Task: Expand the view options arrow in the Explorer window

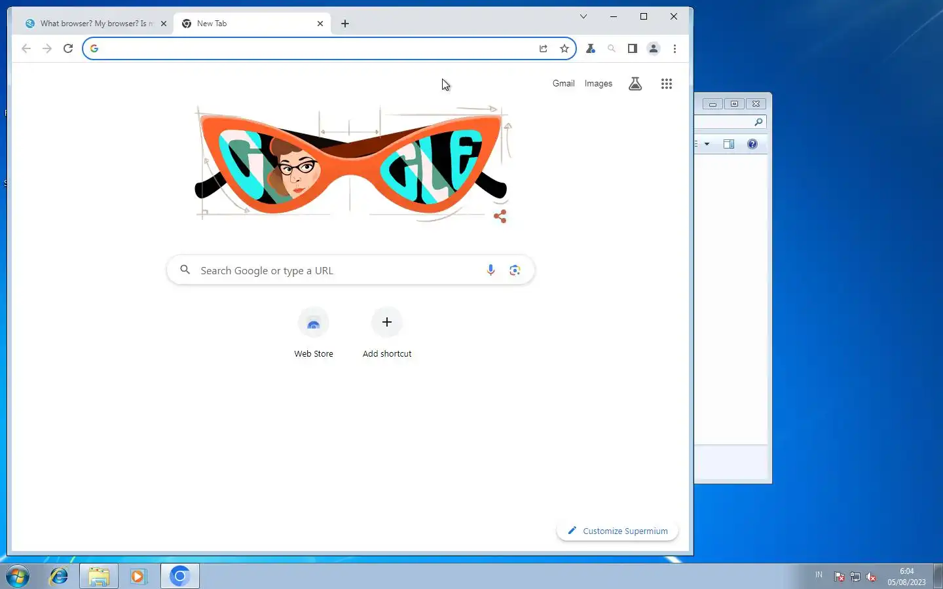Action: click(707, 144)
